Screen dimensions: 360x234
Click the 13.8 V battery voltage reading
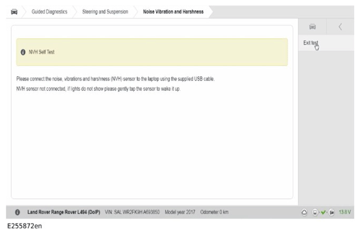(x=345, y=212)
